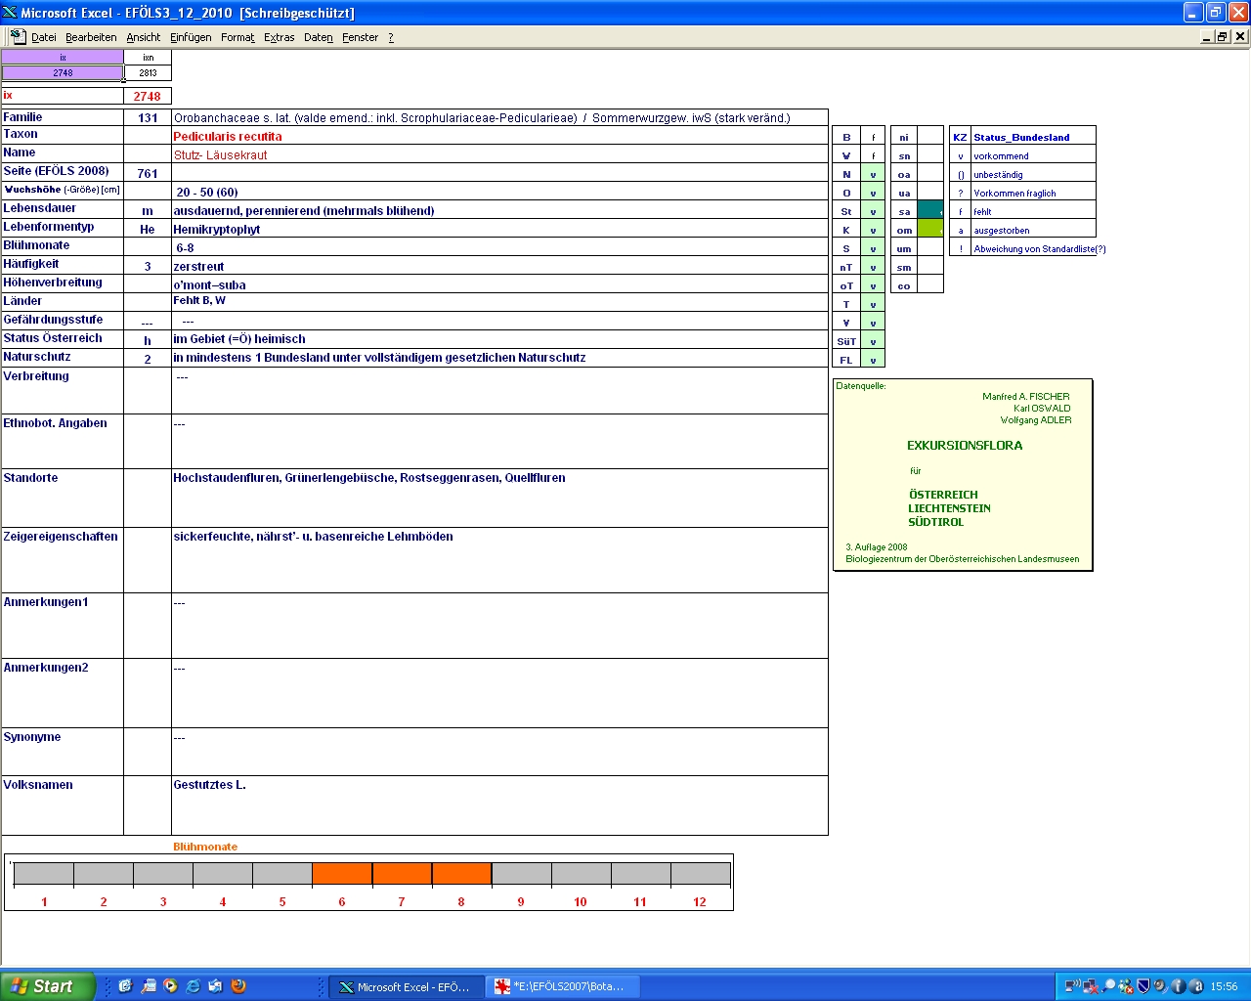The height and width of the screenshot is (1001, 1251).
Task: Click the orange month 8 bar segment
Action: (x=461, y=874)
